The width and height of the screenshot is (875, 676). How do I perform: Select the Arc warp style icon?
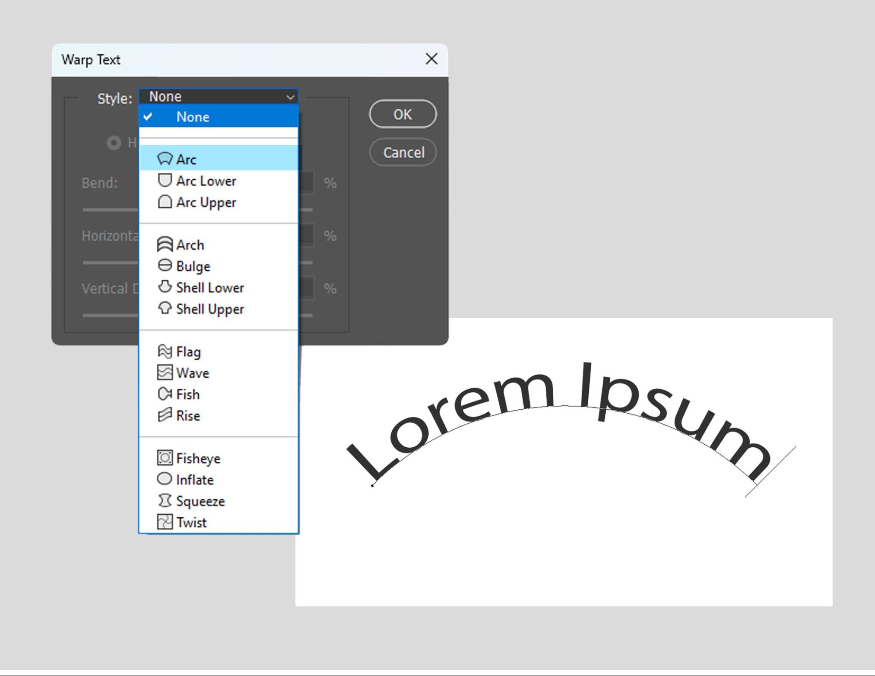(x=164, y=158)
